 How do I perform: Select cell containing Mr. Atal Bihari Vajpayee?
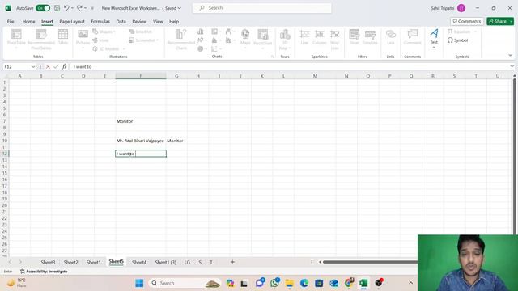[141, 141]
